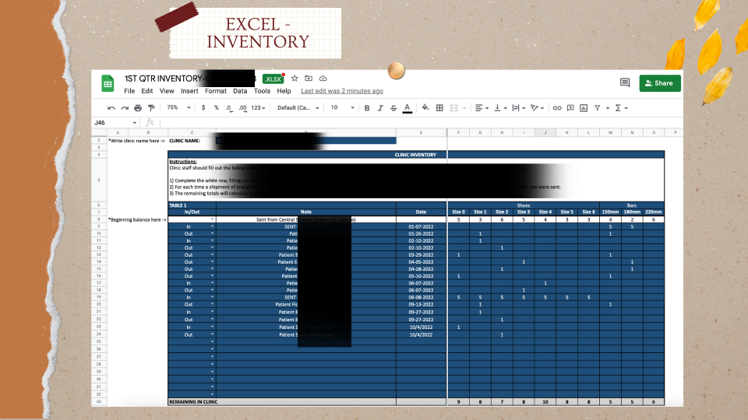Click the green Share button
The height and width of the screenshot is (420, 748).
coord(660,83)
